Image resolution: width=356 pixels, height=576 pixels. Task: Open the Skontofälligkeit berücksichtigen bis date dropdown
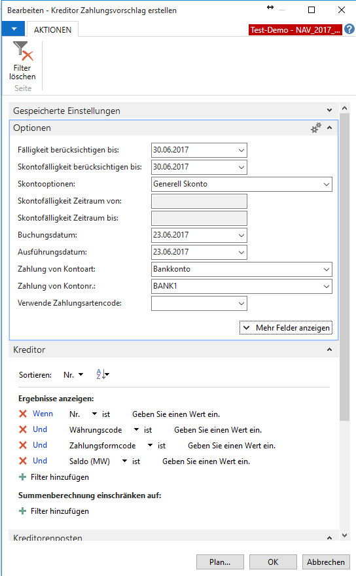tap(241, 167)
